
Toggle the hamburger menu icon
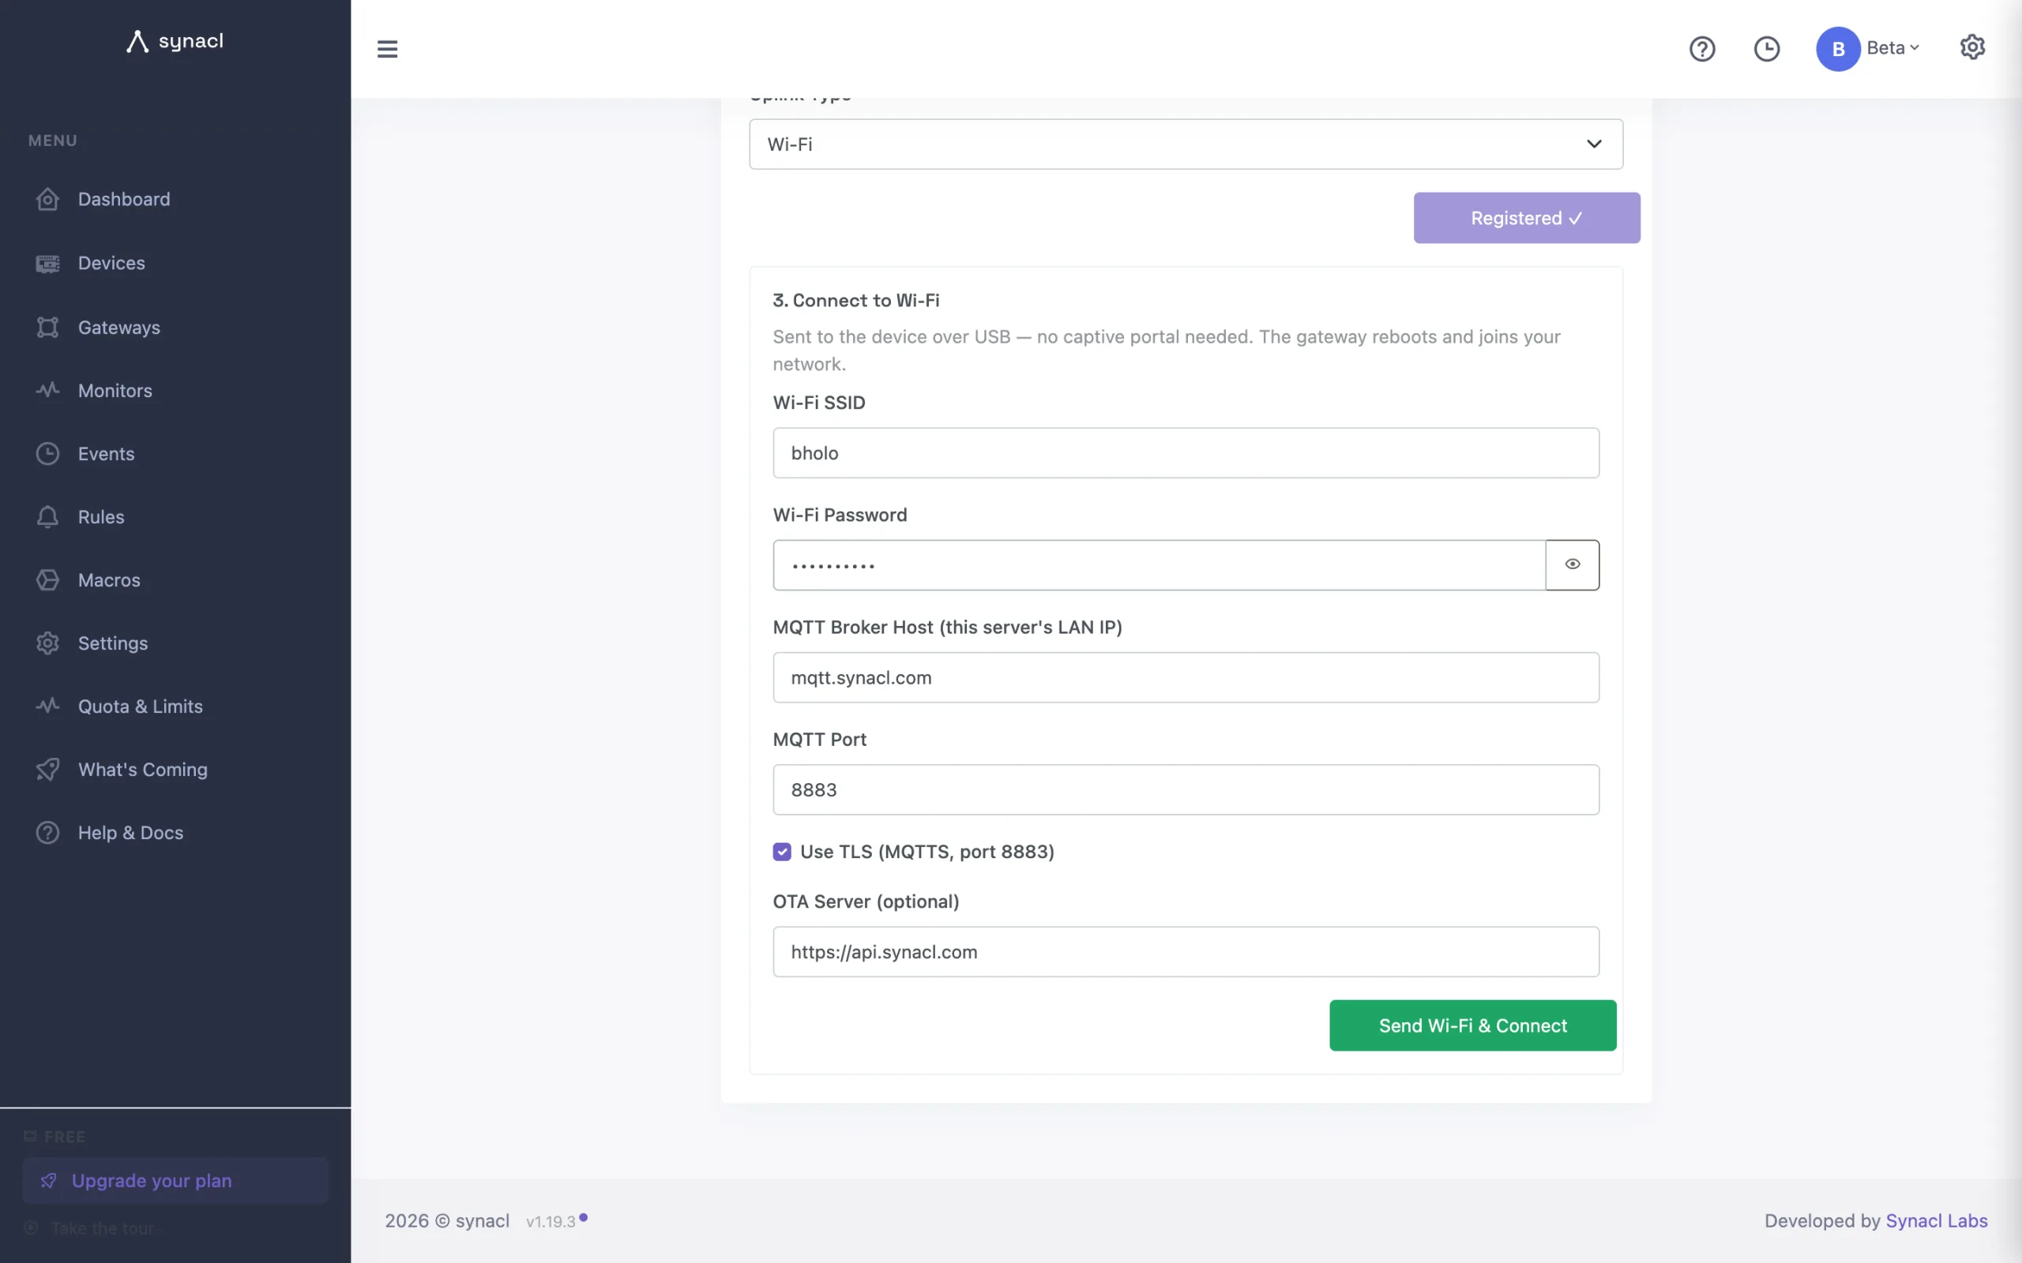(387, 48)
